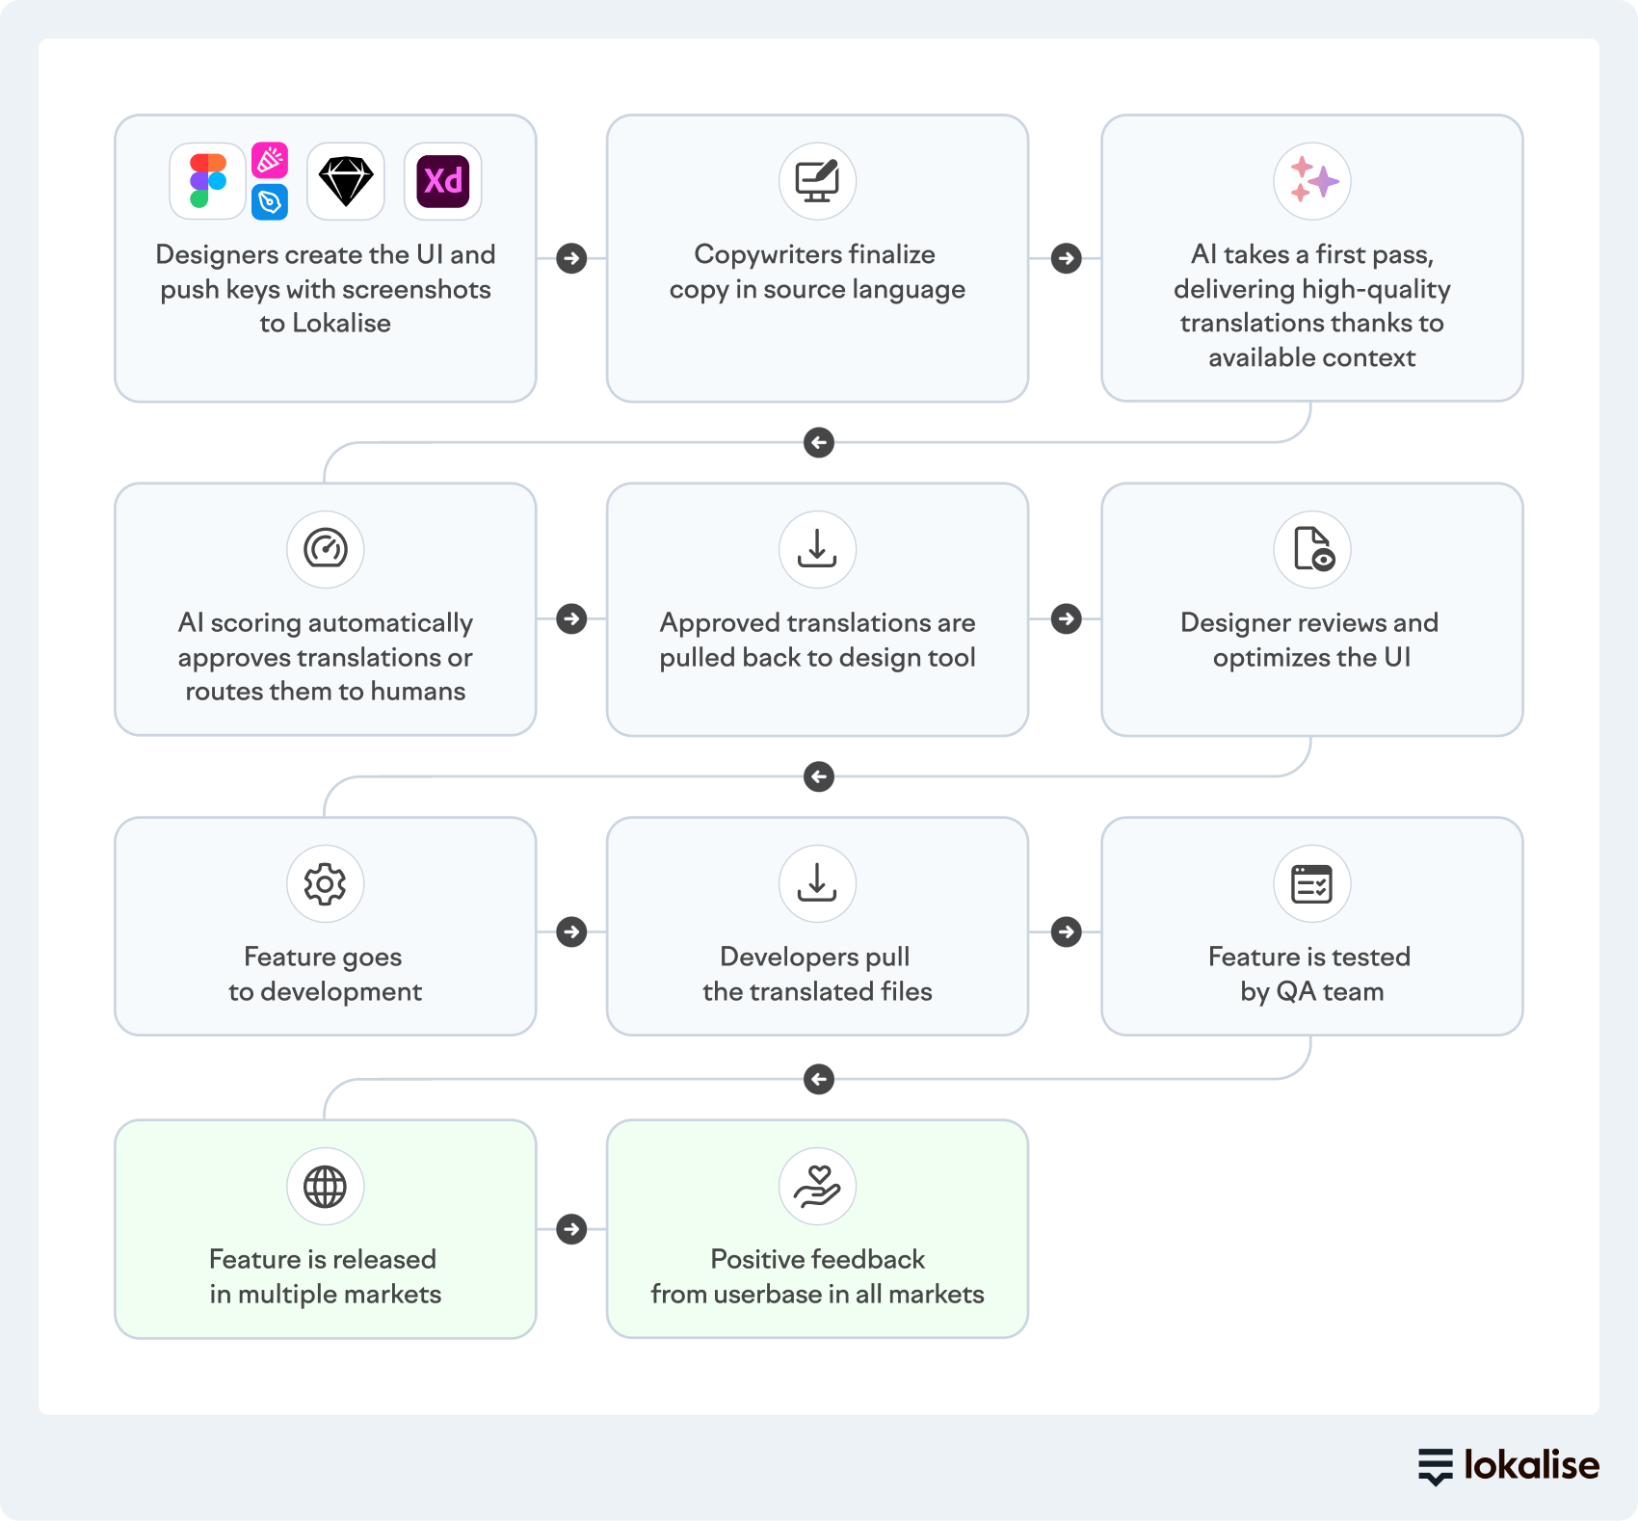Screen dimensions: 1638x1521
Task: Click the Figma logo icon
Action: click(x=208, y=181)
